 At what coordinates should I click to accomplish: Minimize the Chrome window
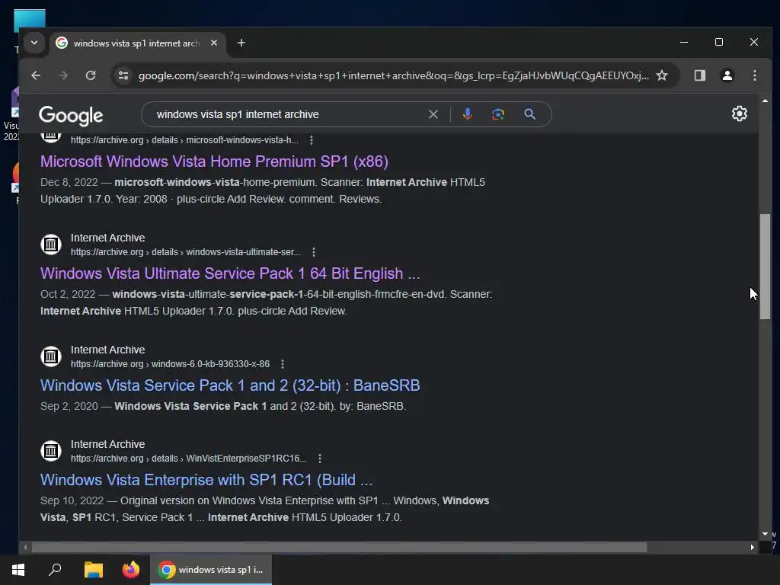[x=684, y=43]
